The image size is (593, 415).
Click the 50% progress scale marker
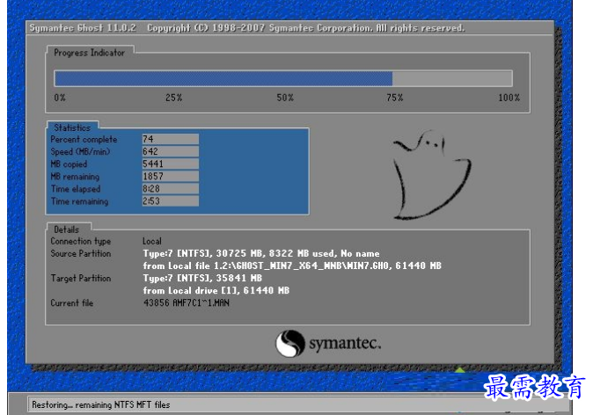(285, 98)
